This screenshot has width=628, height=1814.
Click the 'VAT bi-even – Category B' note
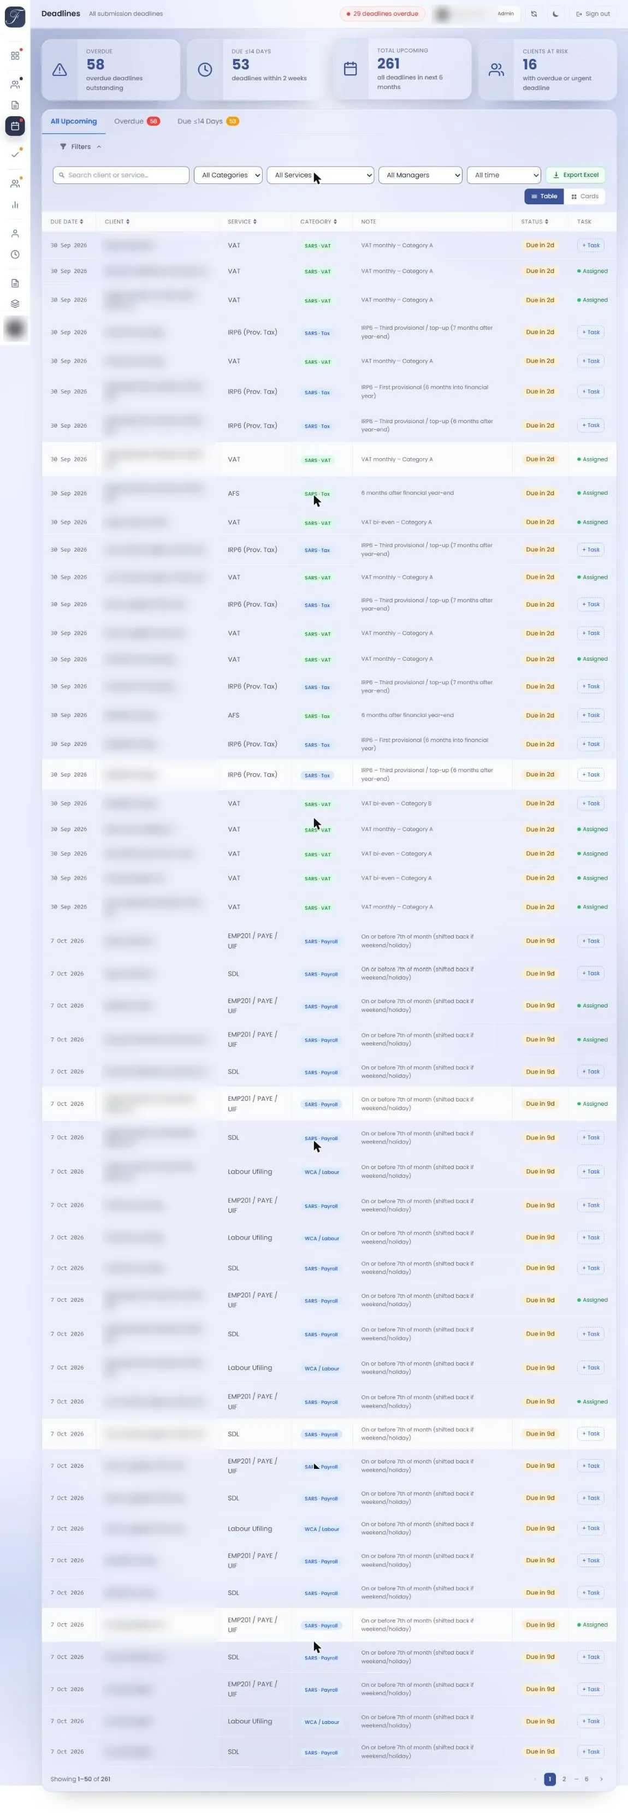pos(396,803)
